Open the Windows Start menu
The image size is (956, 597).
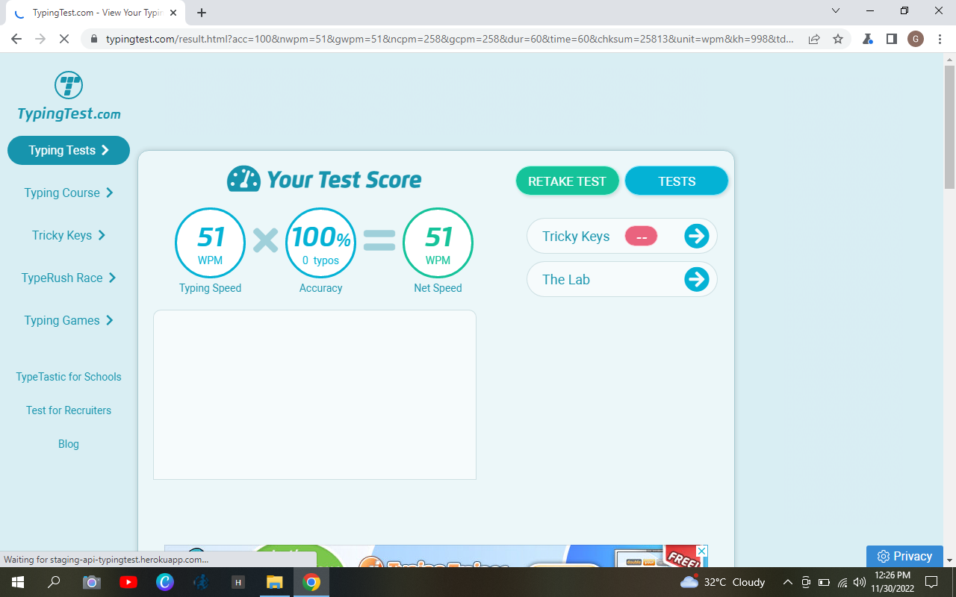tap(18, 582)
